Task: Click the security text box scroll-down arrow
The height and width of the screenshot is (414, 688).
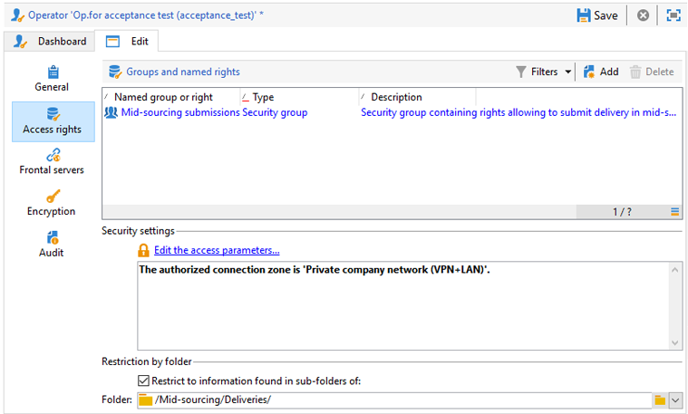Action: coord(675,343)
